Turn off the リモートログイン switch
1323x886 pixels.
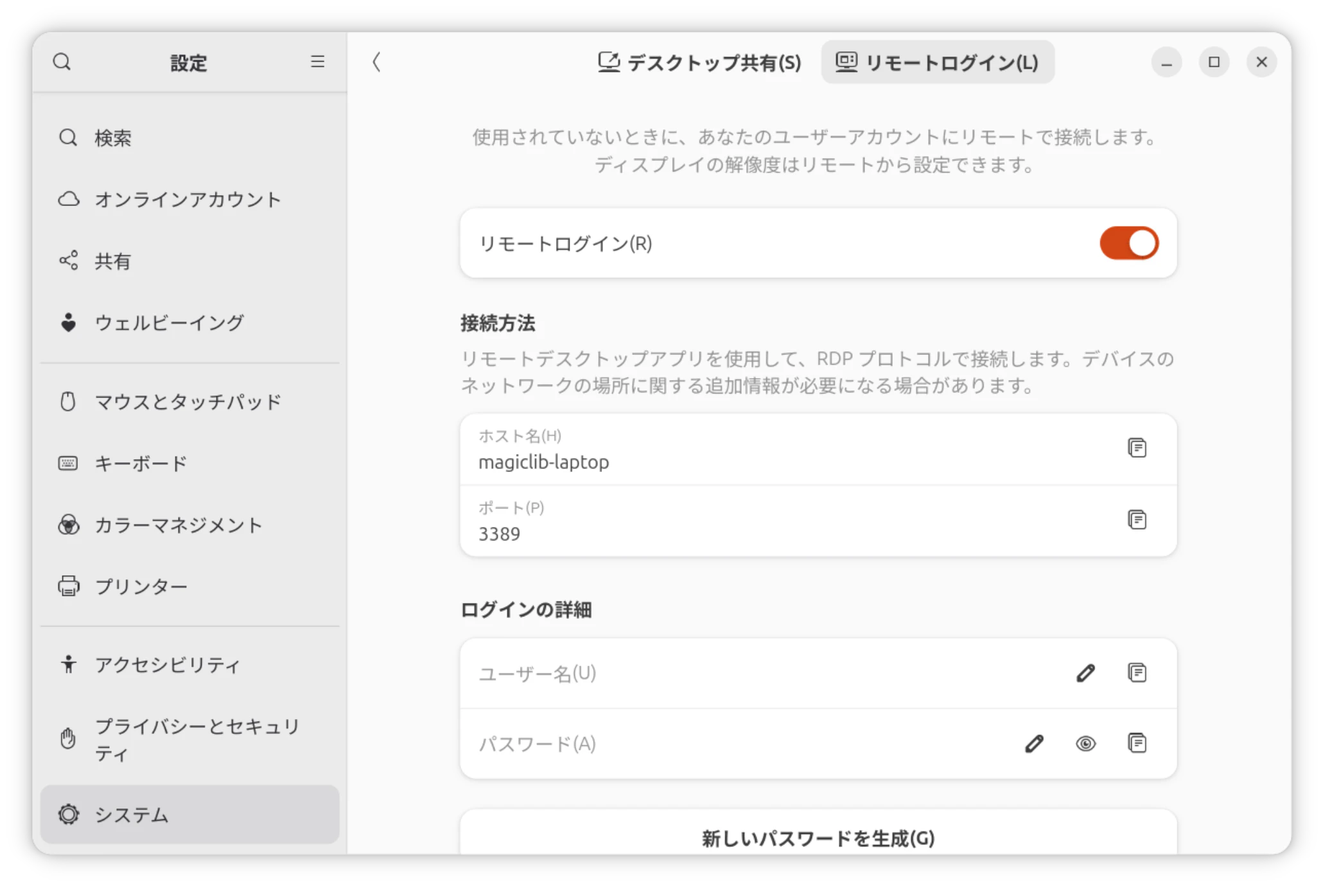pyautogui.click(x=1129, y=243)
